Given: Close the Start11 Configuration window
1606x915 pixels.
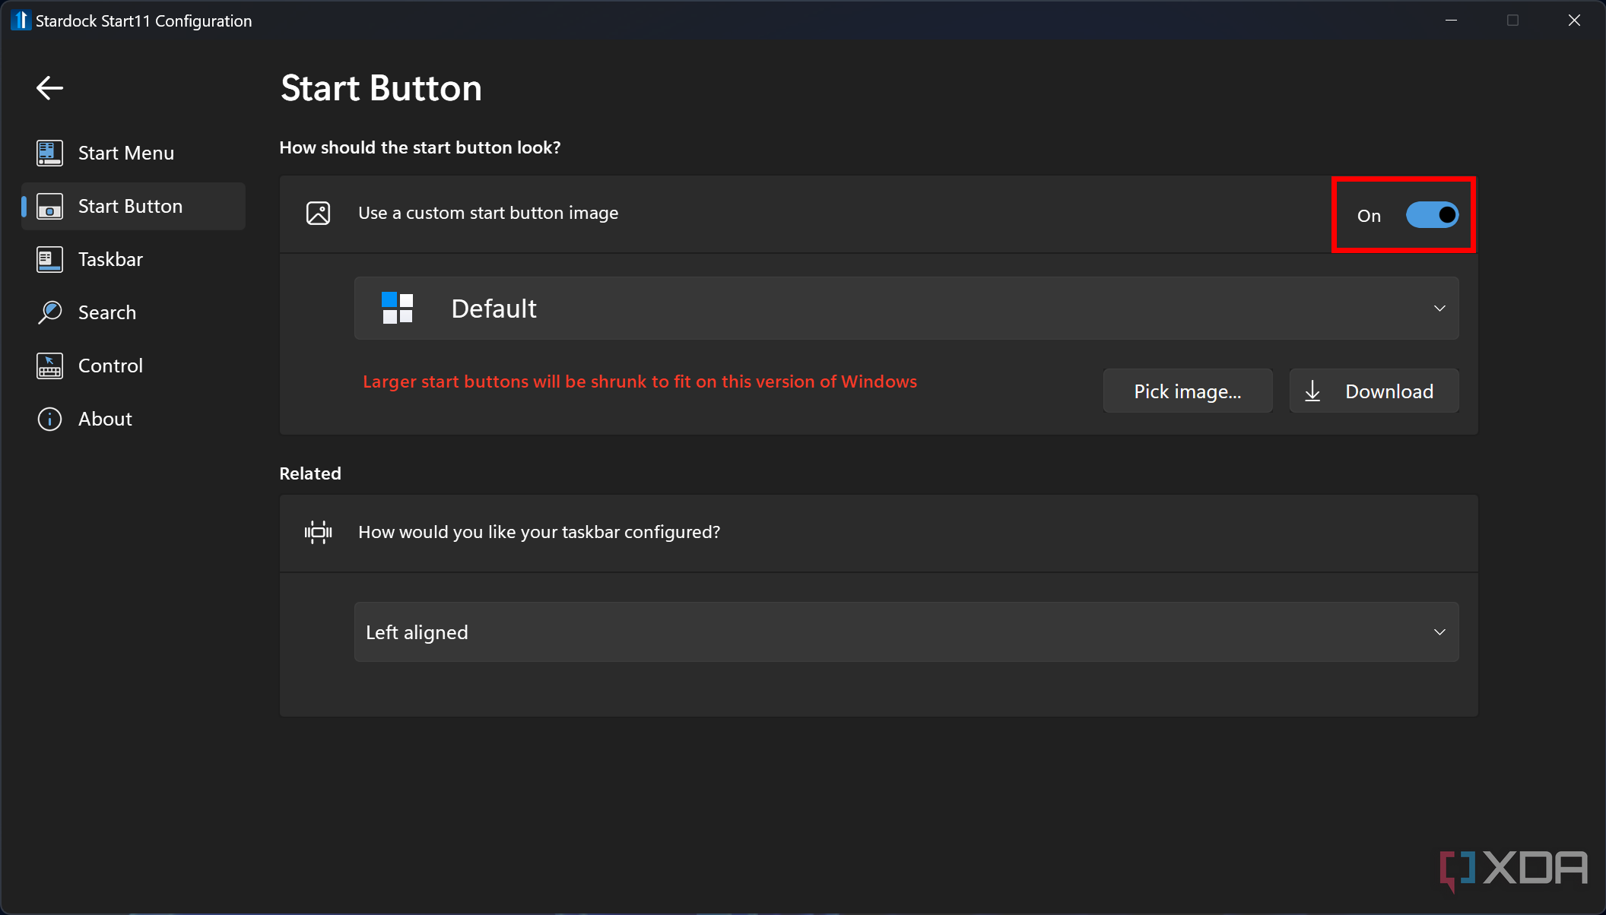Looking at the screenshot, I should [1574, 21].
